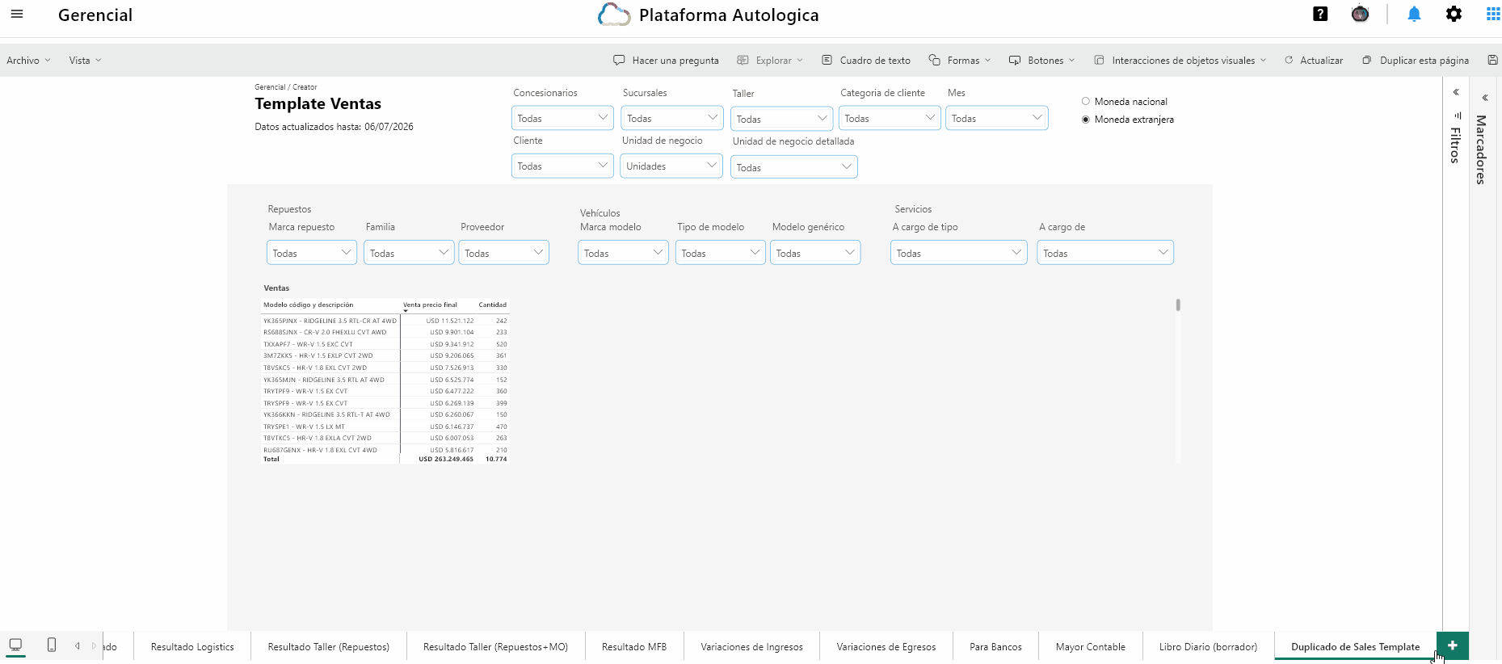Viewport: 1502px width, 664px height.
Task: Open the Mes dropdown
Action: (x=997, y=118)
